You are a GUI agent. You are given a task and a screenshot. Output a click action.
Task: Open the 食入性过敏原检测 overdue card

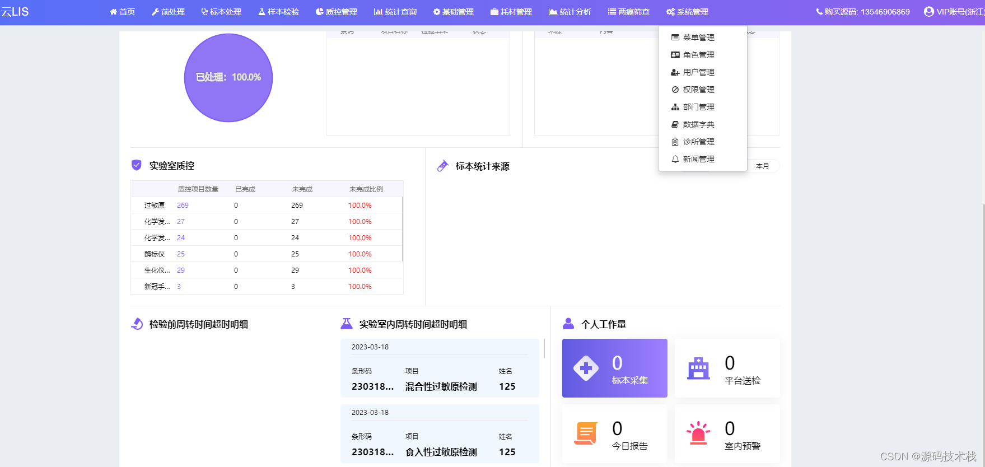(440, 434)
